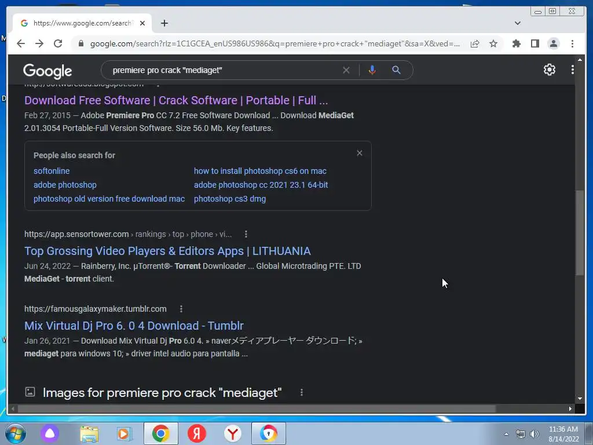Viewport: 593px width, 445px height.
Task: Click the app.sensortower.com breadcrumb URL
Action: click(128, 234)
